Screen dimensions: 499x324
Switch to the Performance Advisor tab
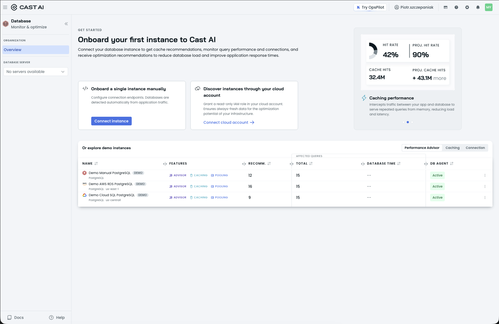click(x=422, y=148)
